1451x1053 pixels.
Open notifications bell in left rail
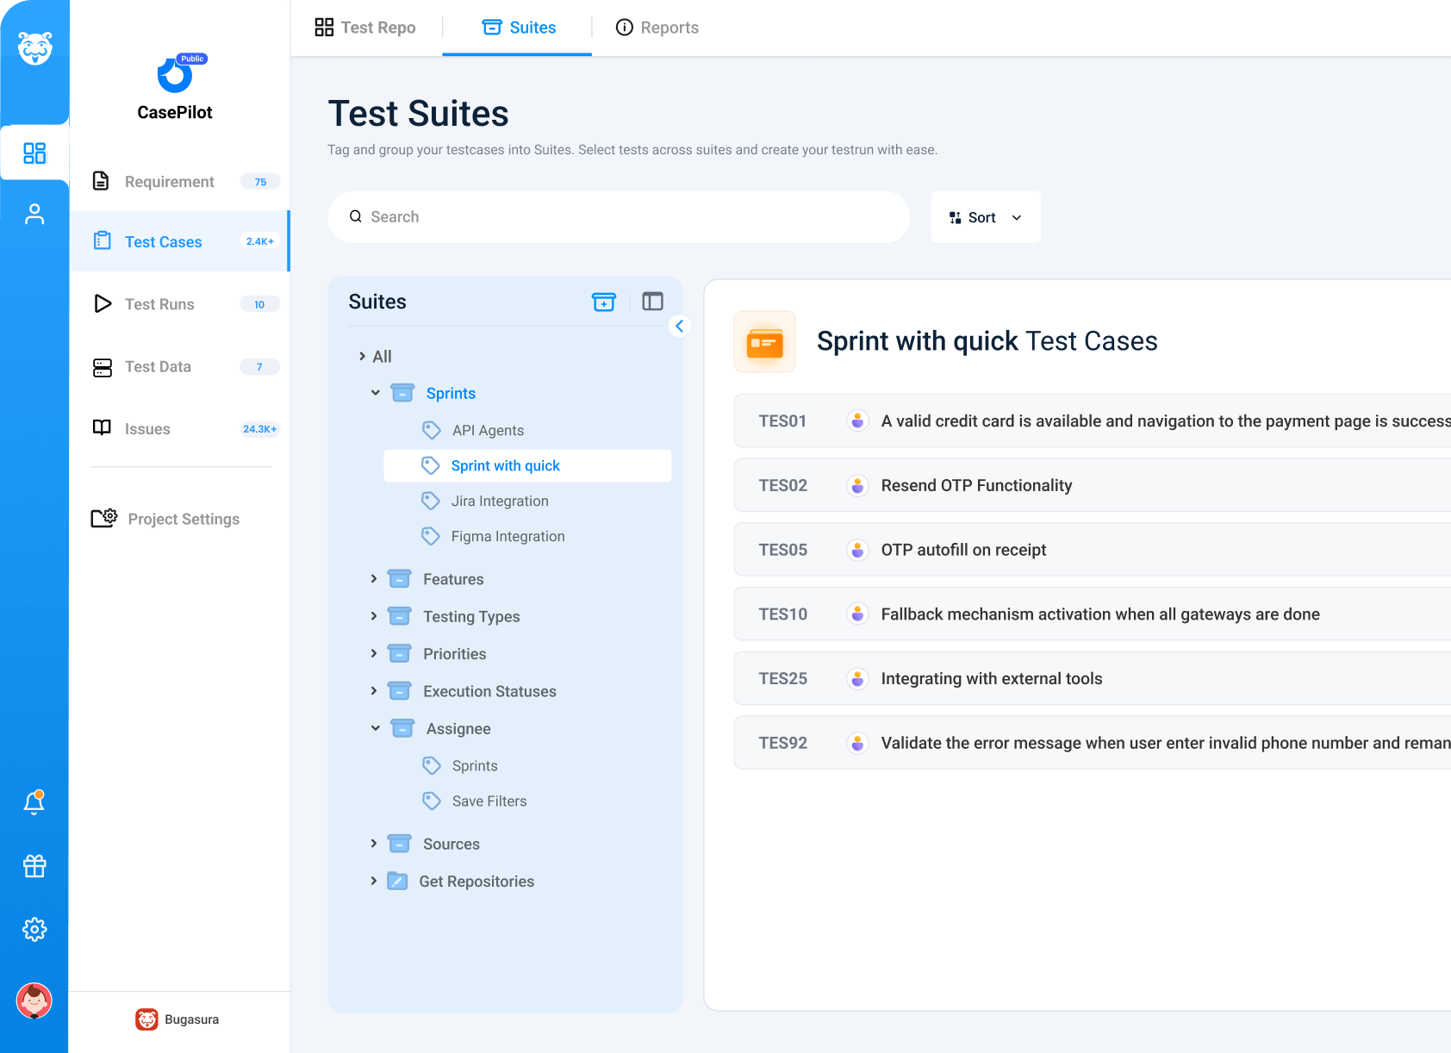tap(34, 802)
